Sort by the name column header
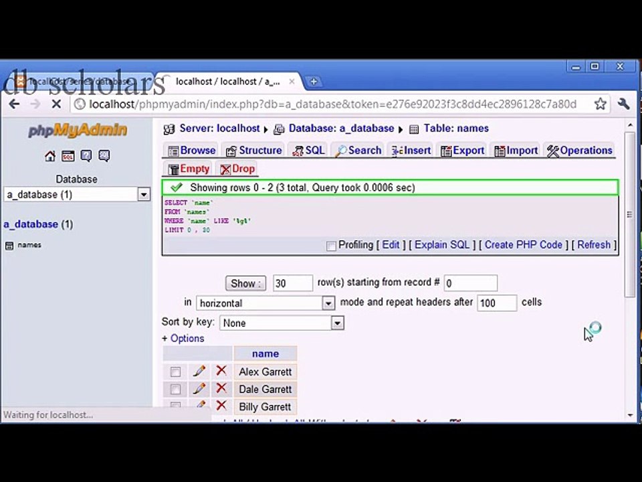The width and height of the screenshot is (642, 482). (x=265, y=353)
